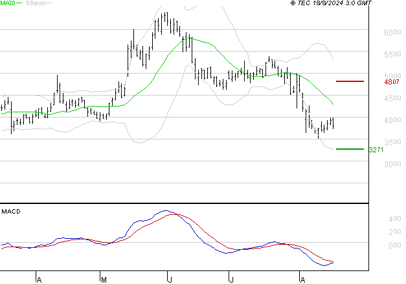Click the second J month marker
The image size is (406, 284).
[x=231, y=279]
